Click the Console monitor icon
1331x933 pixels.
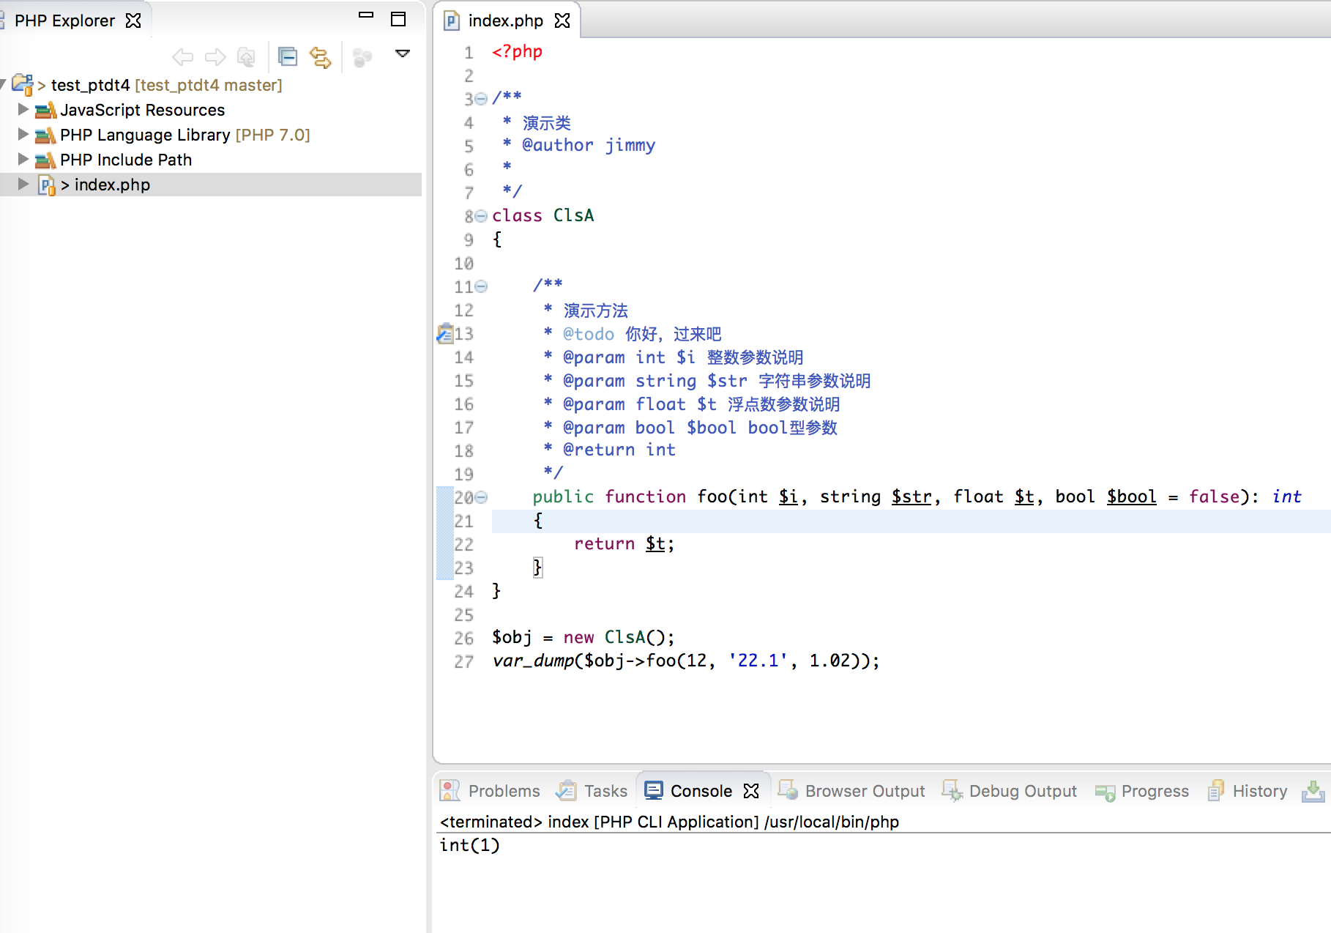pos(654,790)
